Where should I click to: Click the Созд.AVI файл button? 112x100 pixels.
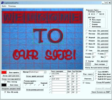click(103, 82)
